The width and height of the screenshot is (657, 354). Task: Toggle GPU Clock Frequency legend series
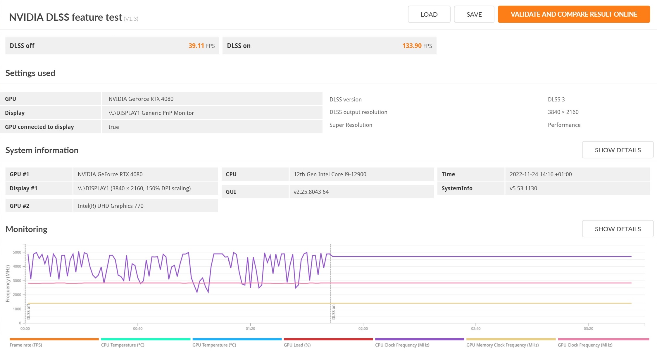tap(603, 343)
